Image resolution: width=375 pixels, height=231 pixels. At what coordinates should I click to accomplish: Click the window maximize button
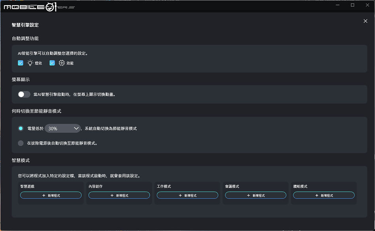tap(352, 5)
